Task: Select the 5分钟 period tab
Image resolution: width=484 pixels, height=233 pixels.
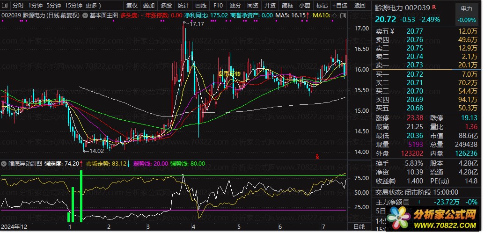Action: [54, 6]
